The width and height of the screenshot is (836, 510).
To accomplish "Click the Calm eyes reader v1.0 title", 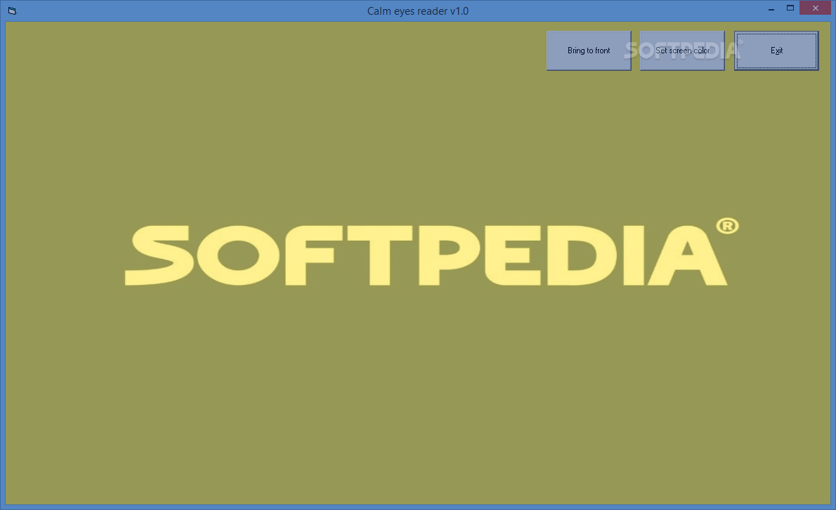I will (x=417, y=11).
